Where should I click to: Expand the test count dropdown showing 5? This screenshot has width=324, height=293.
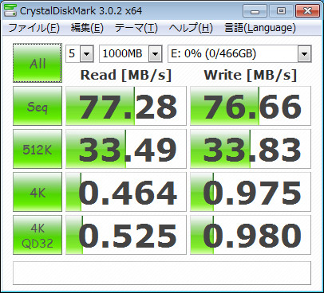point(80,54)
